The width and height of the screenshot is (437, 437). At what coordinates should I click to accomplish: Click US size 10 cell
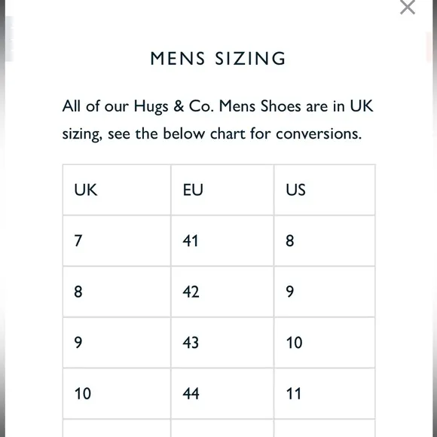pos(325,343)
